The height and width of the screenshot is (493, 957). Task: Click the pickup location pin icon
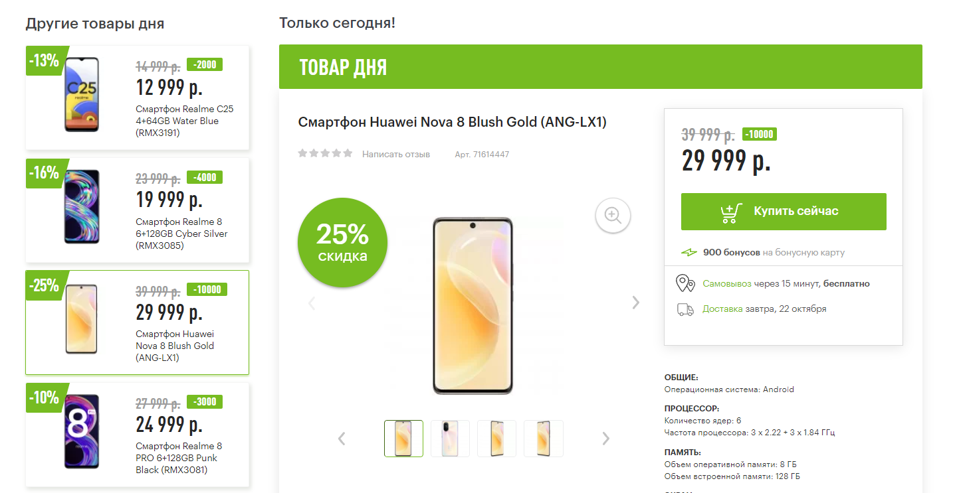click(685, 283)
